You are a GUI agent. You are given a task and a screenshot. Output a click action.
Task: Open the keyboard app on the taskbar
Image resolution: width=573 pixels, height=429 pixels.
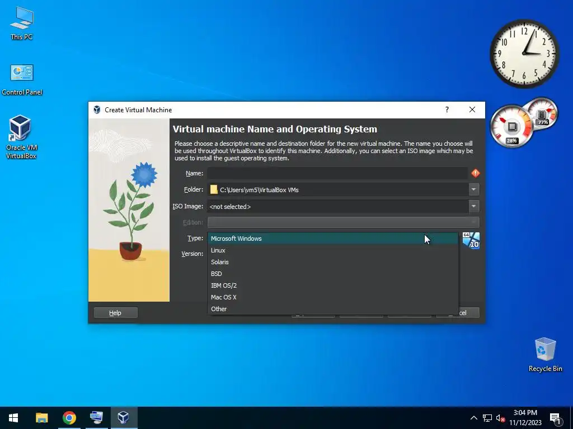click(96, 418)
